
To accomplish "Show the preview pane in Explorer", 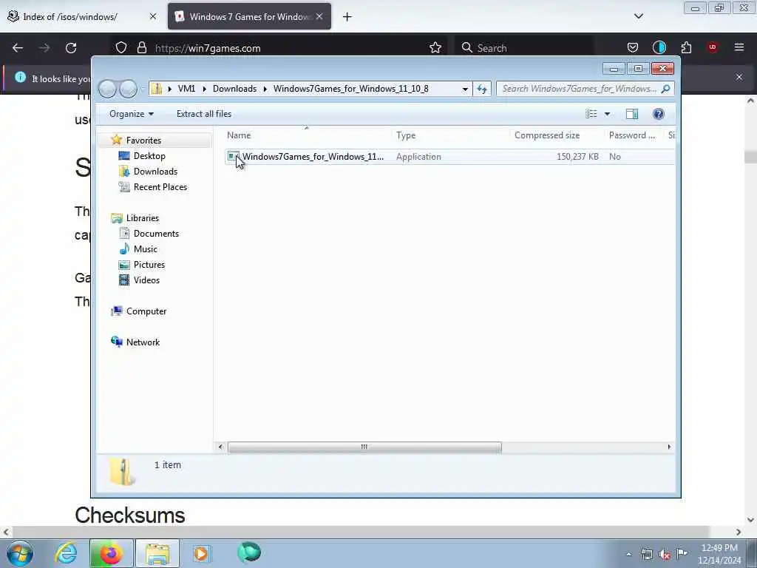I will coord(632,114).
